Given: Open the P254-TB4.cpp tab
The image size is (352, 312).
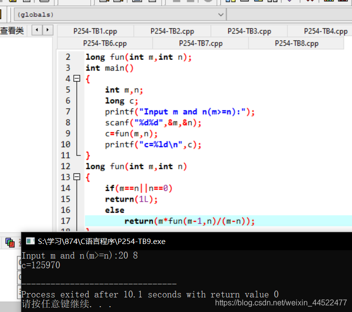Looking at the screenshot, I should tap(325, 31).
